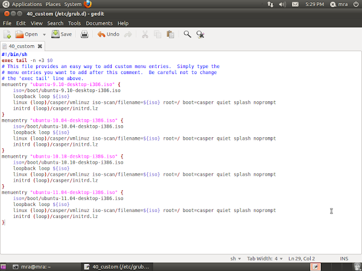Open the View menu
The height and width of the screenshot is (271, 362).
(36, 23)
